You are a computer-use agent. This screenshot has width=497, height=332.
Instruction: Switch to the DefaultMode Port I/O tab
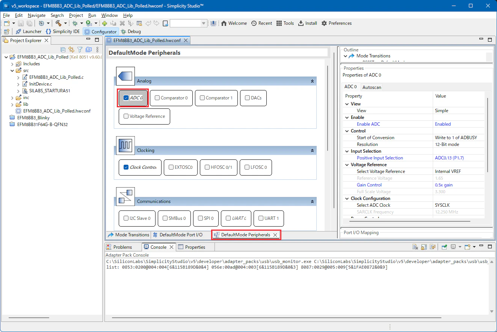point(178,235)
